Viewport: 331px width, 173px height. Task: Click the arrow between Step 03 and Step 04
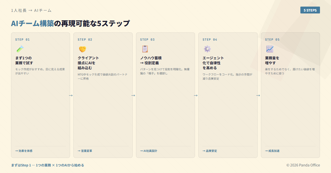click(196, 95)
